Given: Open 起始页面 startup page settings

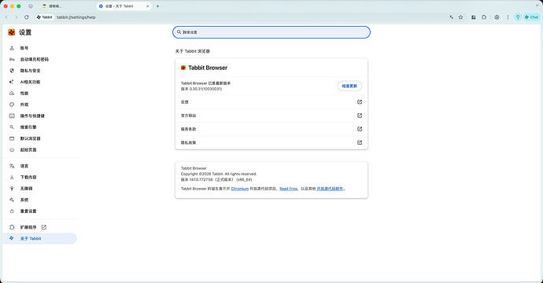Looking at the screenshot, I should [28, 150].
